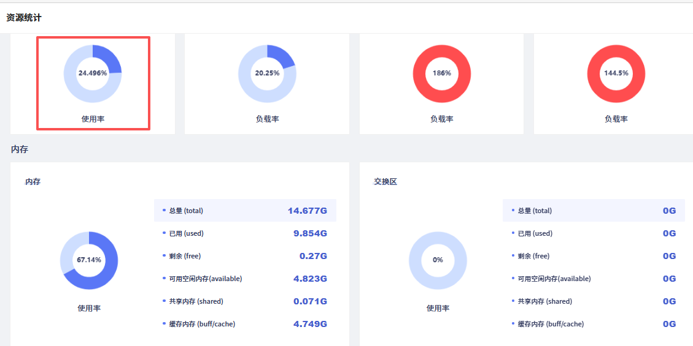Click the 67.14% memory usage donut
The height and width of the screenshot is (346, 693).
tap(89, 260)
